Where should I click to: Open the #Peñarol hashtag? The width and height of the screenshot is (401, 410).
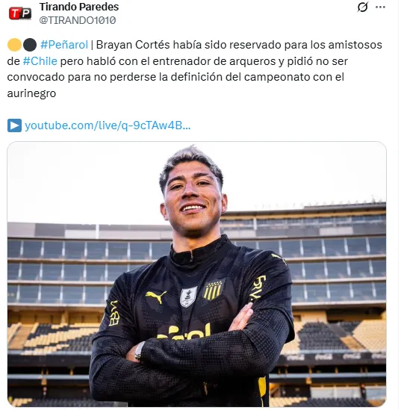(x=64, y=45)
